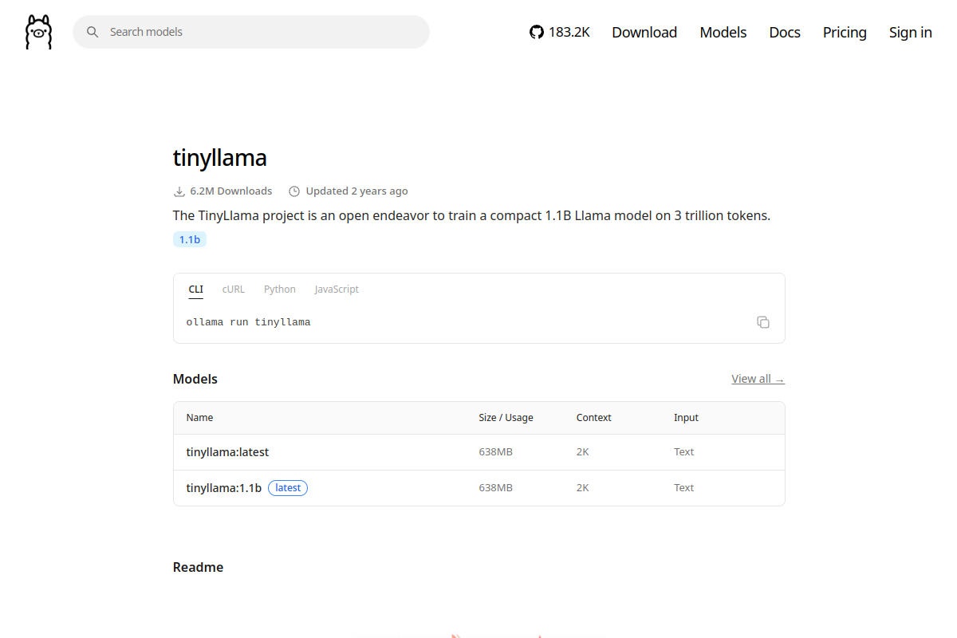Click the Readme heading
This screenshot has height=638, width=957.
[x=199, y=567]
